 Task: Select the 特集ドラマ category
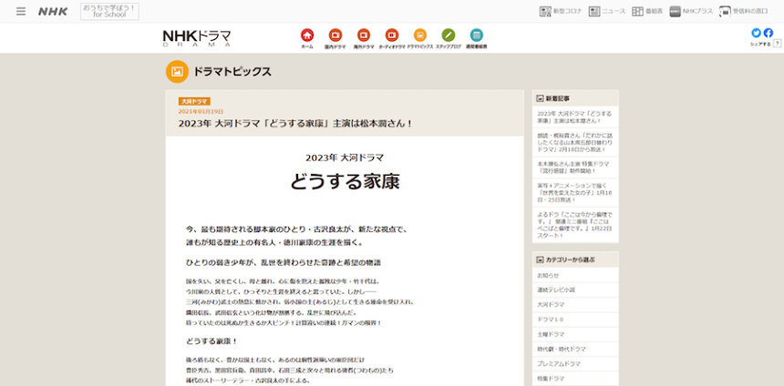click(x=575, y=379)
